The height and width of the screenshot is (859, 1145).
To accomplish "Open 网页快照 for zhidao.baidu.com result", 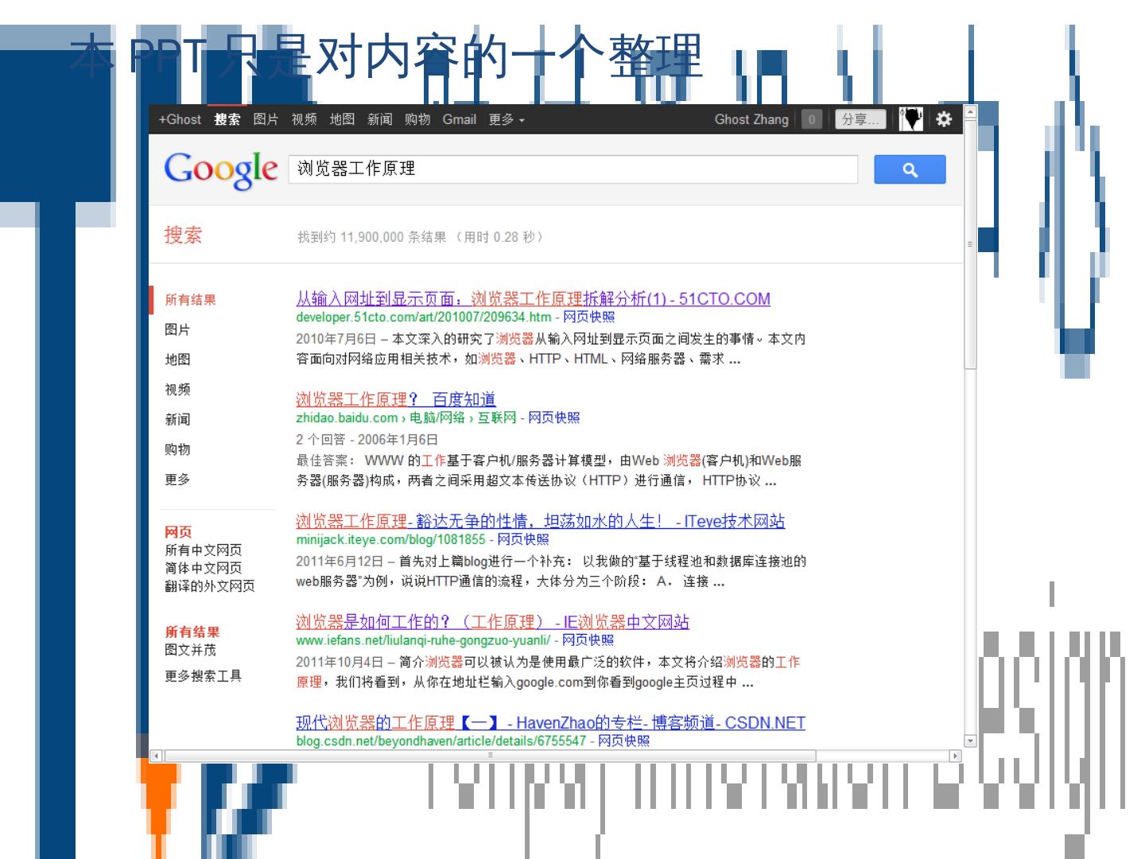I will [x=554, y=418].
